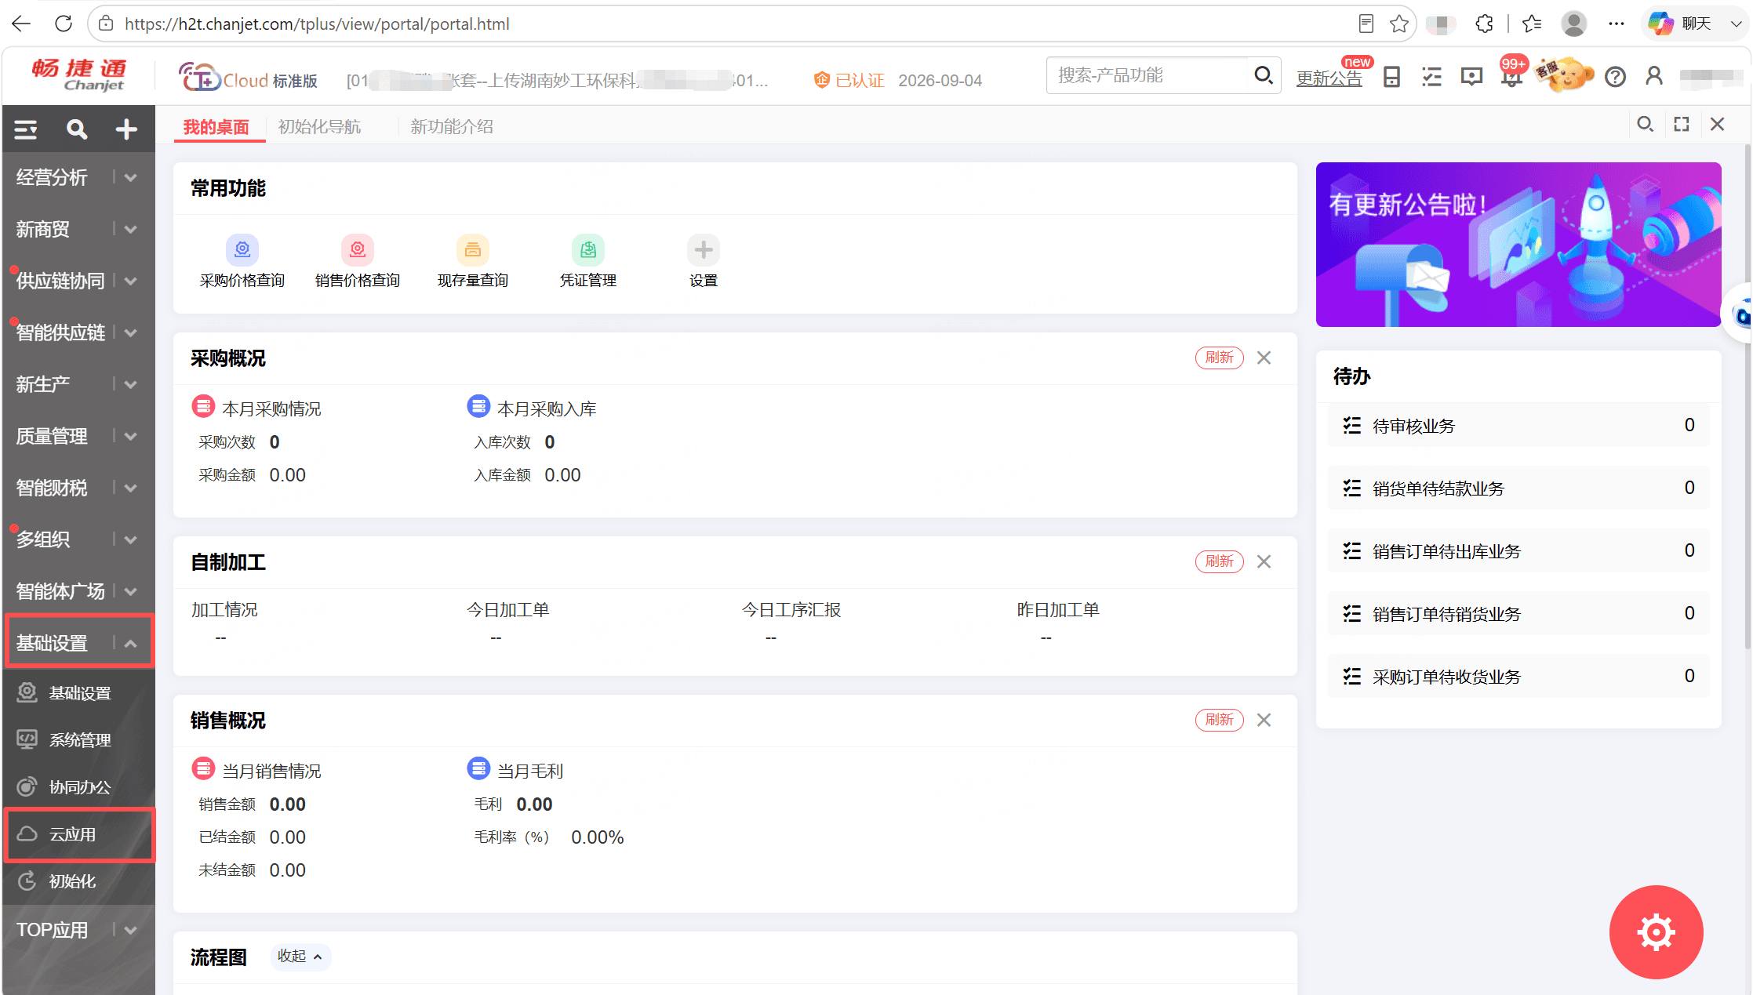Click the plus 设置 icon in 常用功能
The image size is (1753, 995).
pyautogui.click(x=704, y=249)
